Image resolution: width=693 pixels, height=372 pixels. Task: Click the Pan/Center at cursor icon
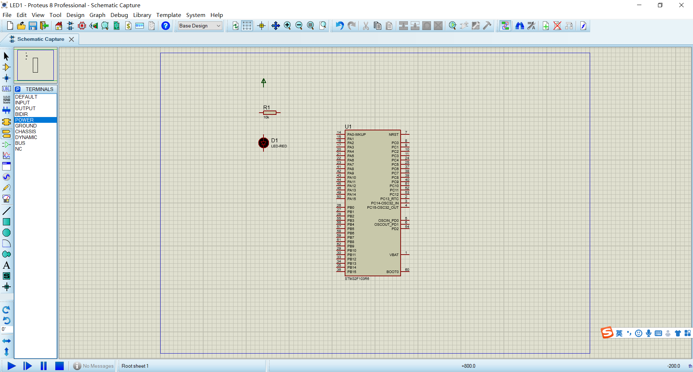click(275, 26)
